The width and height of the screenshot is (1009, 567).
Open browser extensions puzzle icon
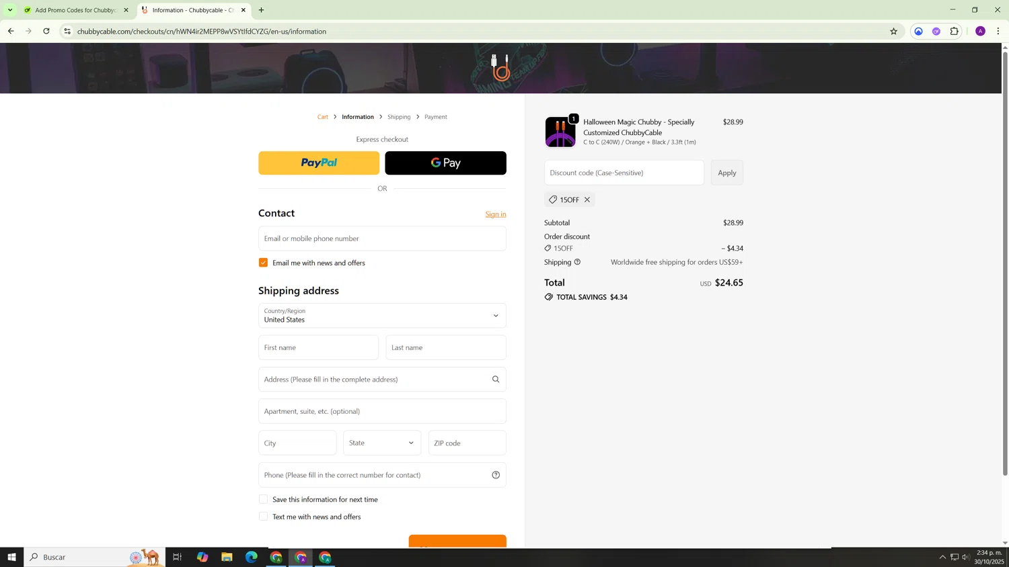[954, 32]
